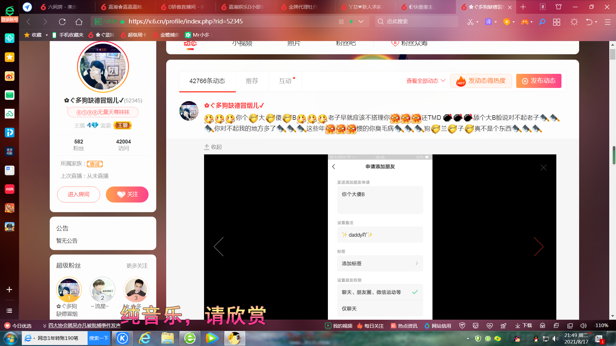Open a new browser tab
This screenshot has height=346, width=616.
click(523, 7)
